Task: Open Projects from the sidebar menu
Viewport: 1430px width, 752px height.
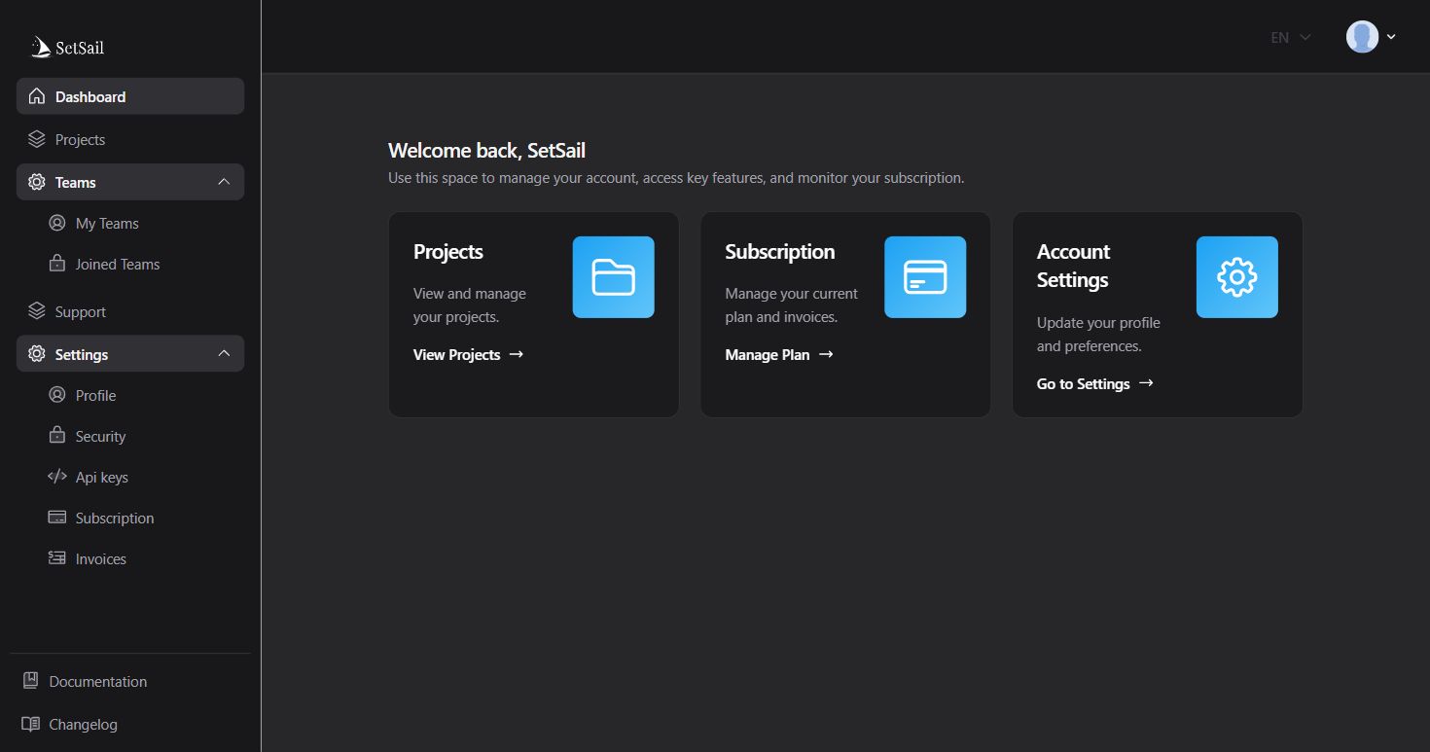Action: (x=80, y=139)
